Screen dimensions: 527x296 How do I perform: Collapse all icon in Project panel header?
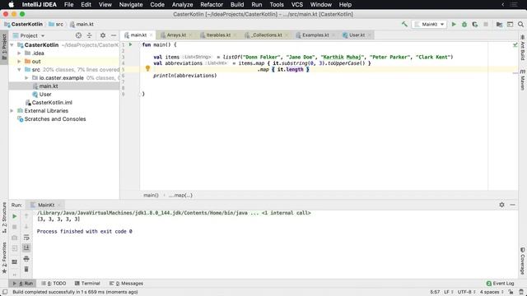pyautogui.click(x=90, y=35)
